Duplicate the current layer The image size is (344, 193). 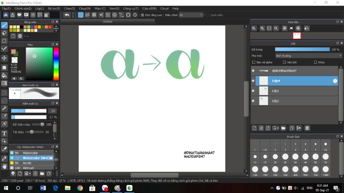point(292,128)
